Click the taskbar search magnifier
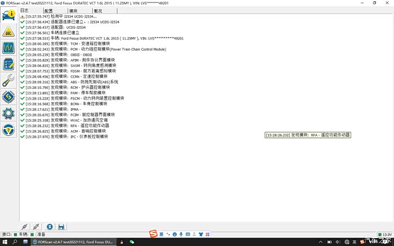 pos(15,242)
